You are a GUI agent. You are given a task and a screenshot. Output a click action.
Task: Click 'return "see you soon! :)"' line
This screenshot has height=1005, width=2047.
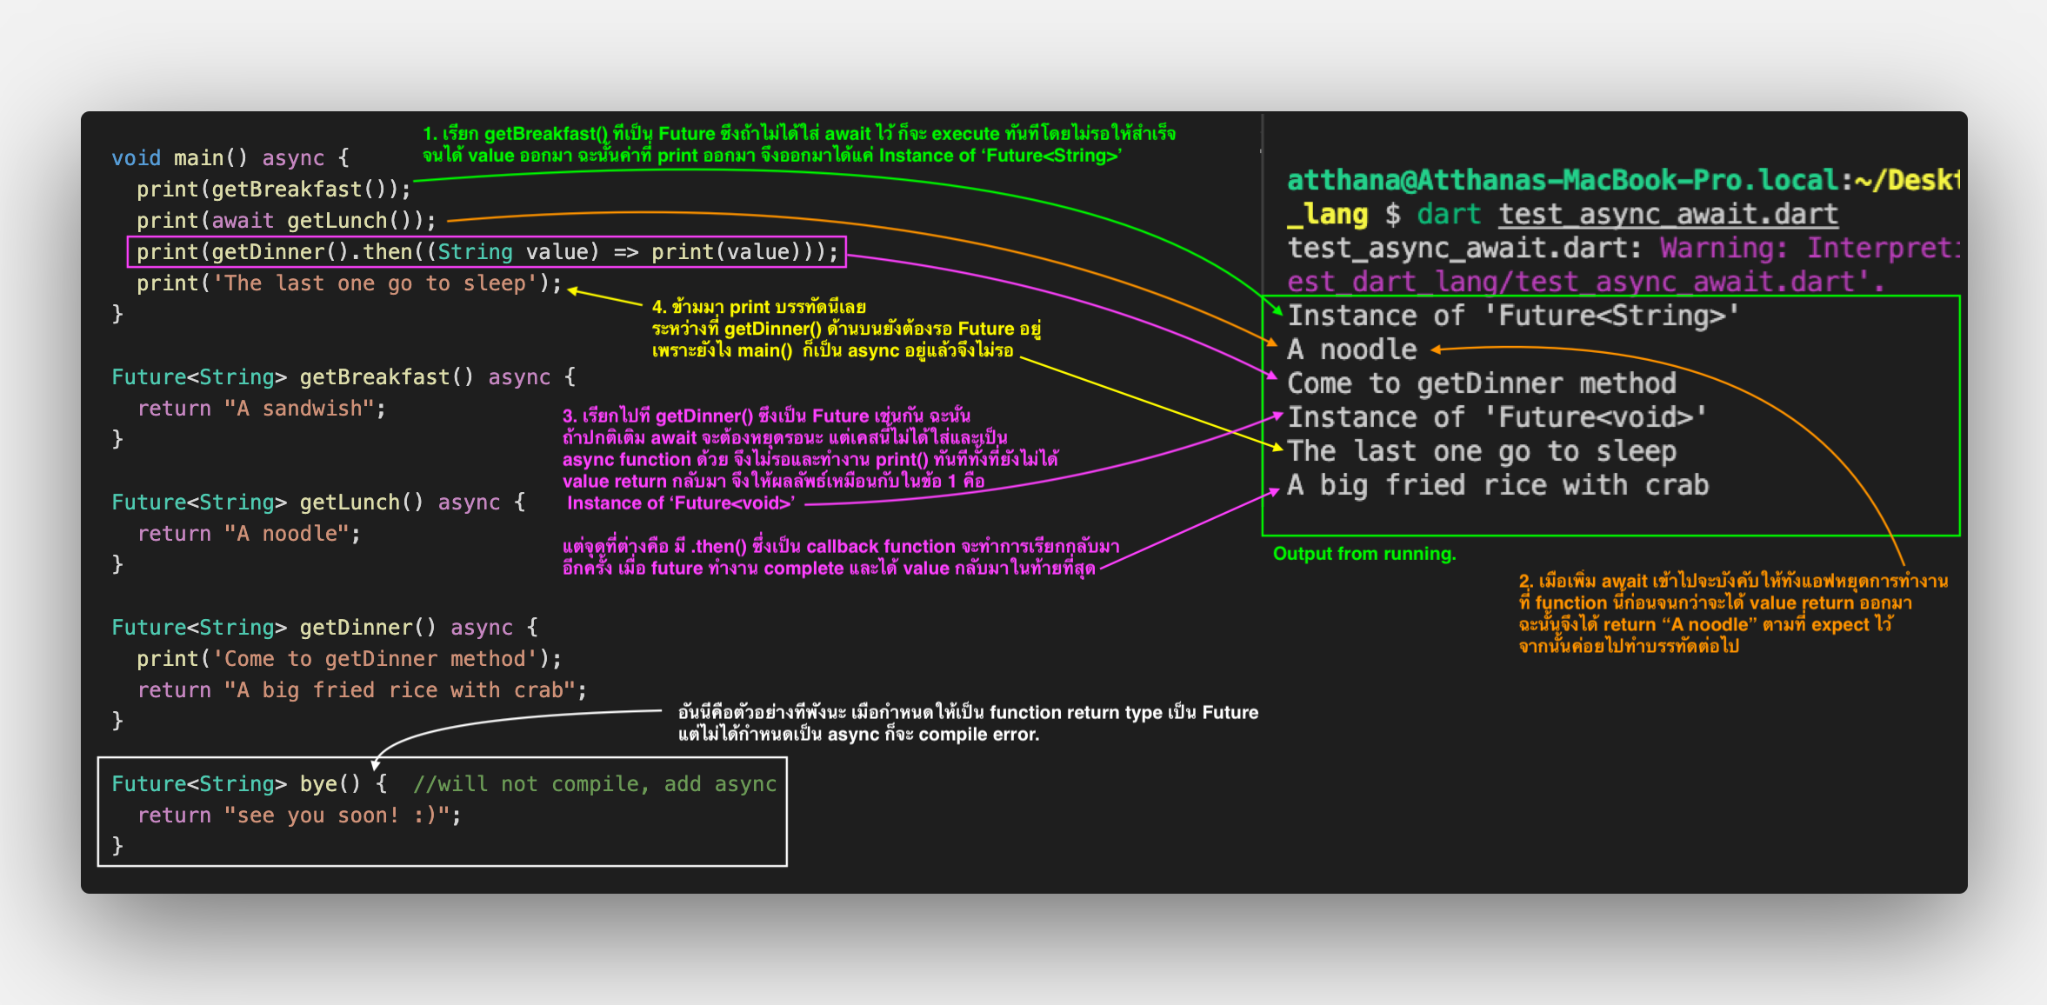click(299, 815)
